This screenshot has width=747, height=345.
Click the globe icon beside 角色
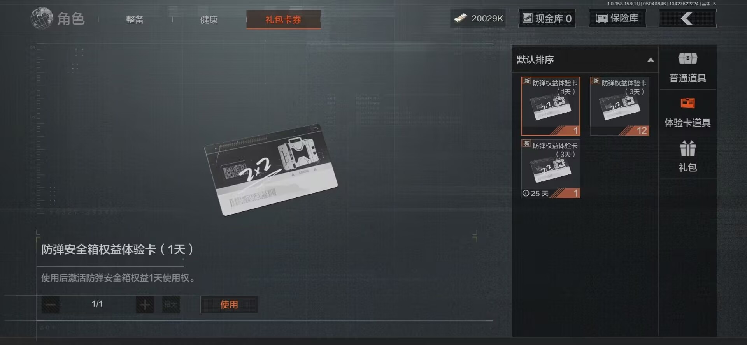[41, 18]
